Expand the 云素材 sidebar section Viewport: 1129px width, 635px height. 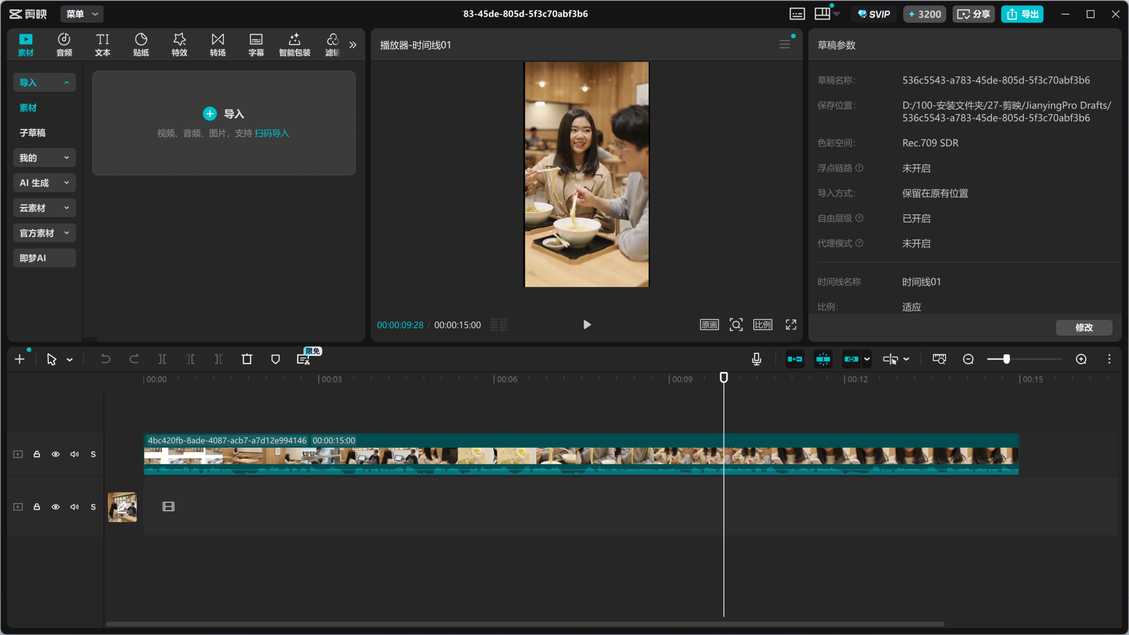click(44, 208)
